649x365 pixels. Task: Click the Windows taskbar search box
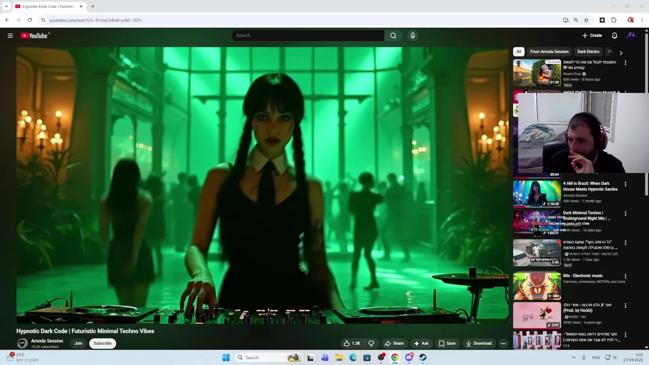click(269, 357)
